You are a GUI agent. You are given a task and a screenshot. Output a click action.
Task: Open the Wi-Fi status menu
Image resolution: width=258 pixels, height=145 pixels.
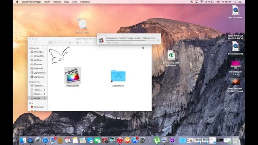point(202,2)
